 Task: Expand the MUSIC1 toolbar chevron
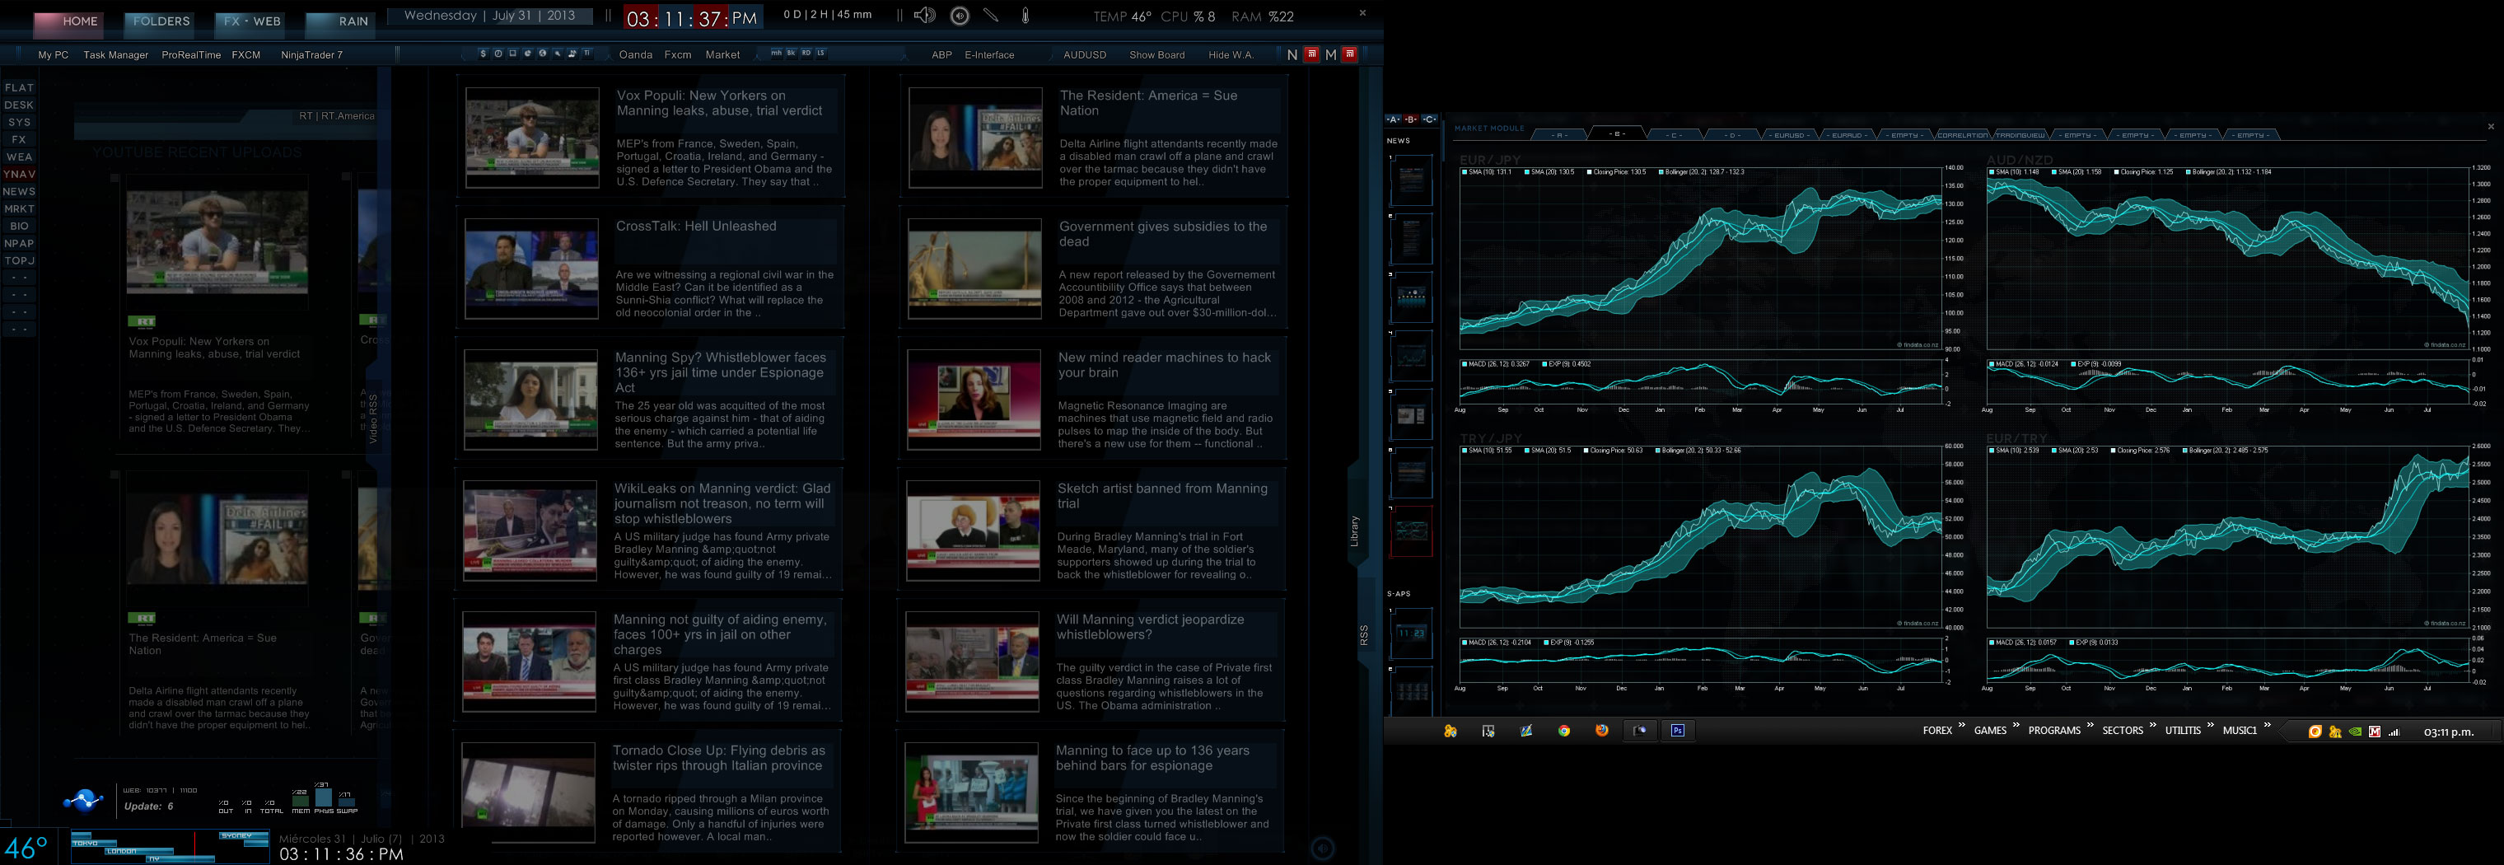coord(2268,725)
